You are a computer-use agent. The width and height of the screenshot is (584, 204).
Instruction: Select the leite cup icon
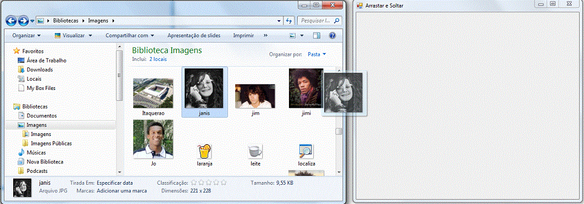[x=255, y=151]
